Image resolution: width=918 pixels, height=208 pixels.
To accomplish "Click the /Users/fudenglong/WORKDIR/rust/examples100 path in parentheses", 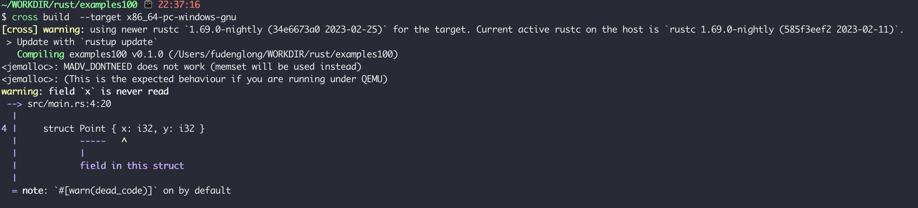I will click(x=283, y=54).
